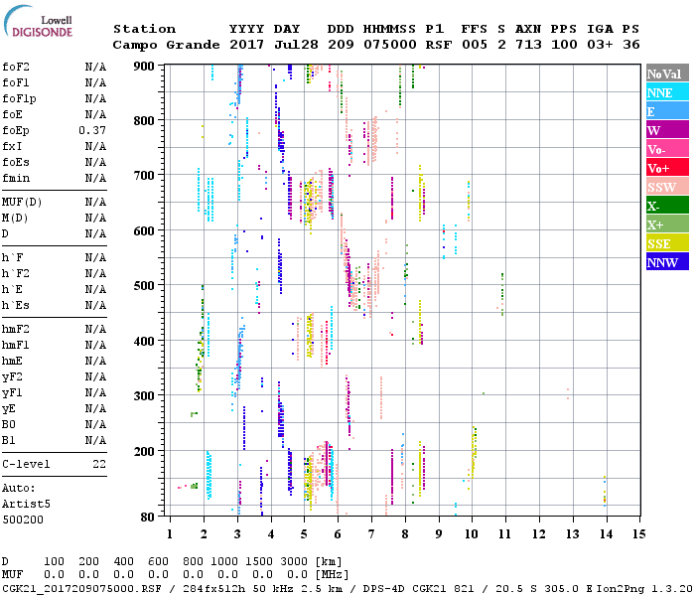Select the NoVal gray legend swatch
The height and width of the screenshot is (596, 695).
666,74
